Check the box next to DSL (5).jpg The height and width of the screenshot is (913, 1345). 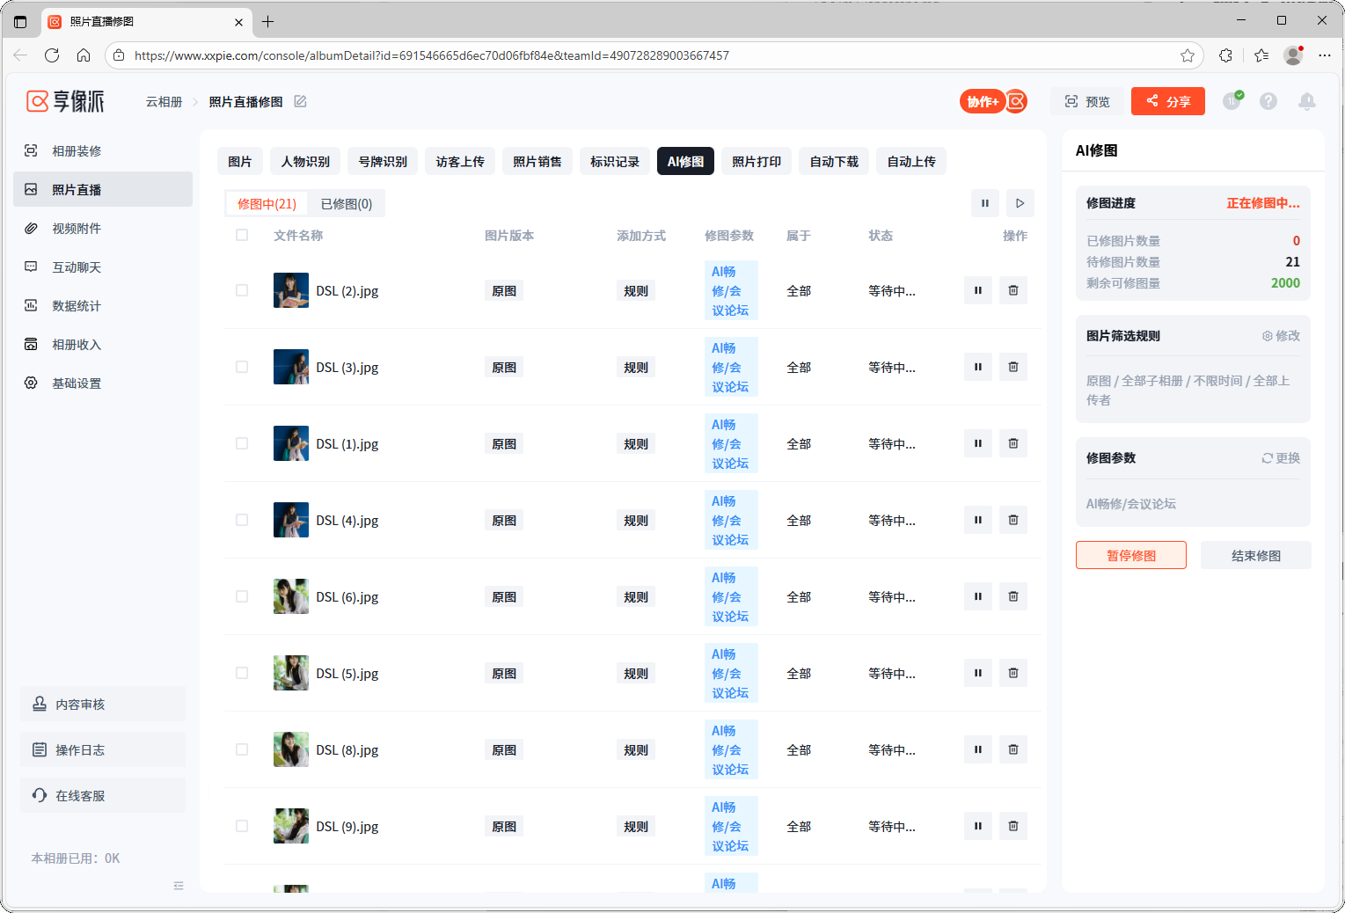(242, 673)
